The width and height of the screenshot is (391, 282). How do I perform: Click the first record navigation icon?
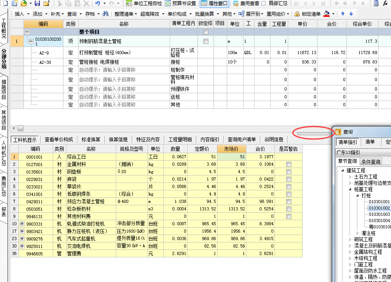point(296,3)
